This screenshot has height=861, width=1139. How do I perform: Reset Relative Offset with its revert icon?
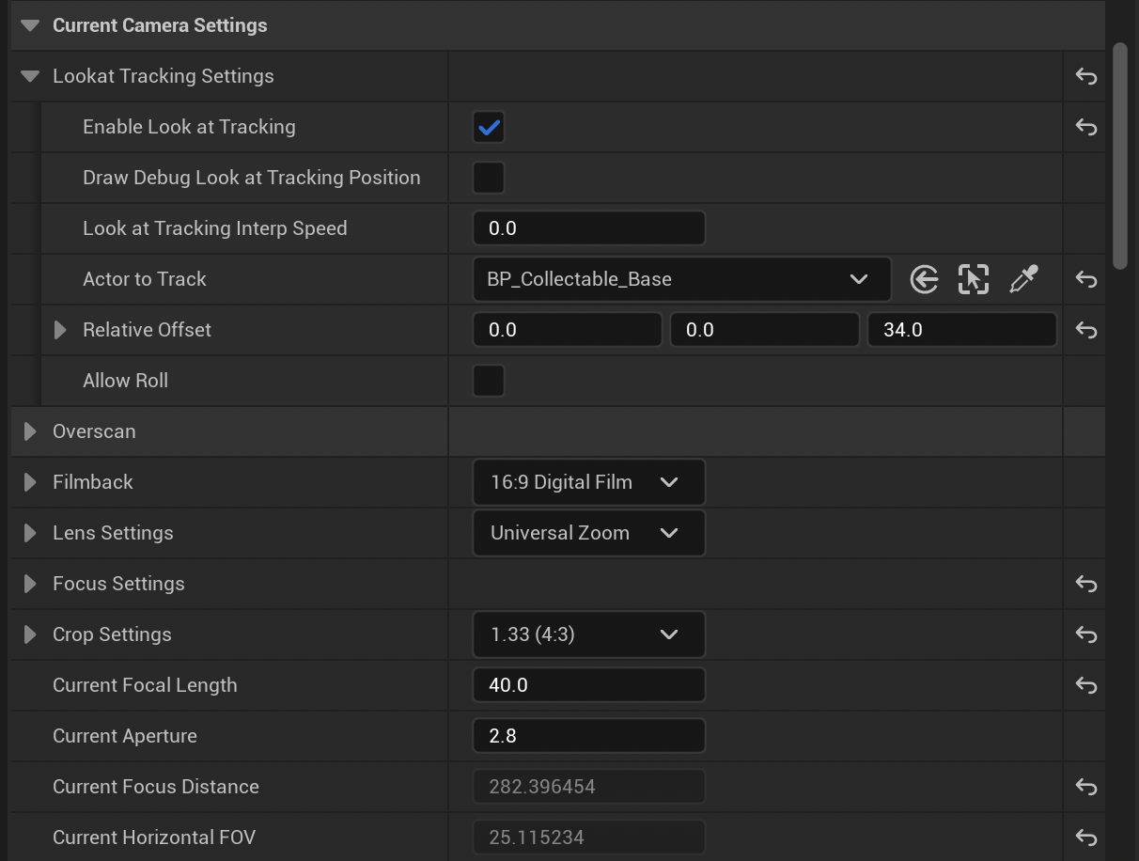coord(1085,330)
